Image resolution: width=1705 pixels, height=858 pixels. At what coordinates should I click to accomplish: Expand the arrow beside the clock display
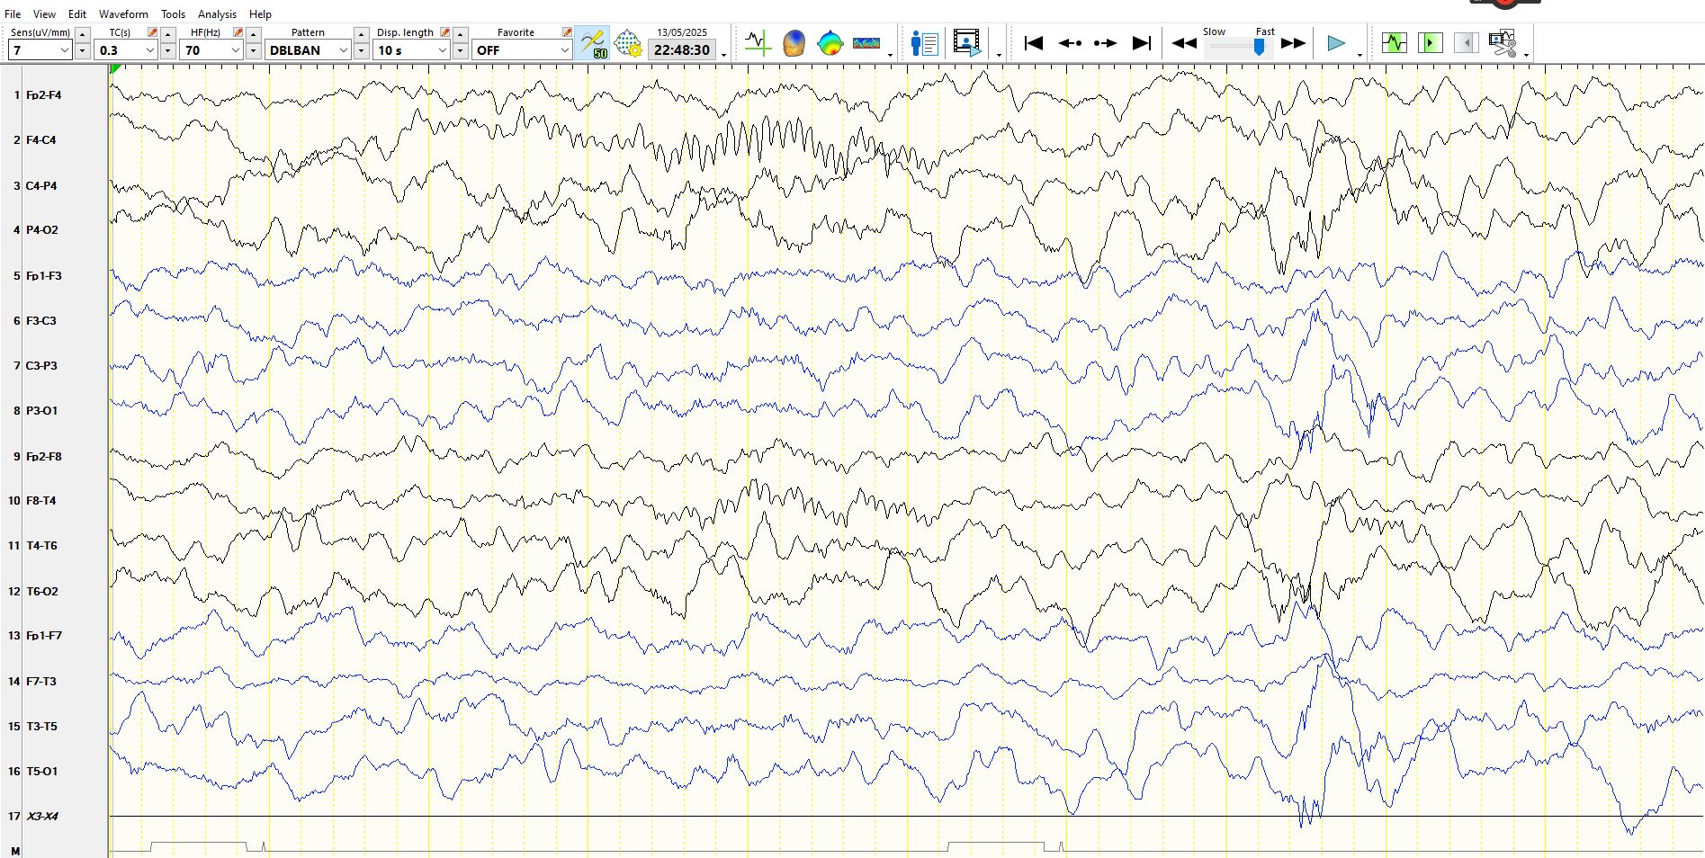click(x=723, y=55)
